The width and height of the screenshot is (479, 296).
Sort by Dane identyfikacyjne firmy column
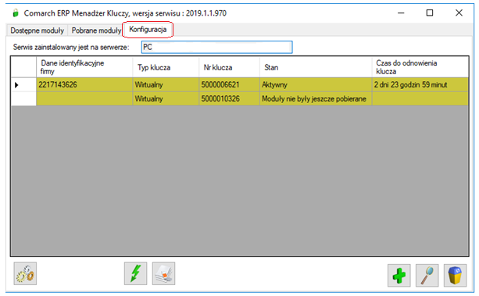click(x=84, y=67)
